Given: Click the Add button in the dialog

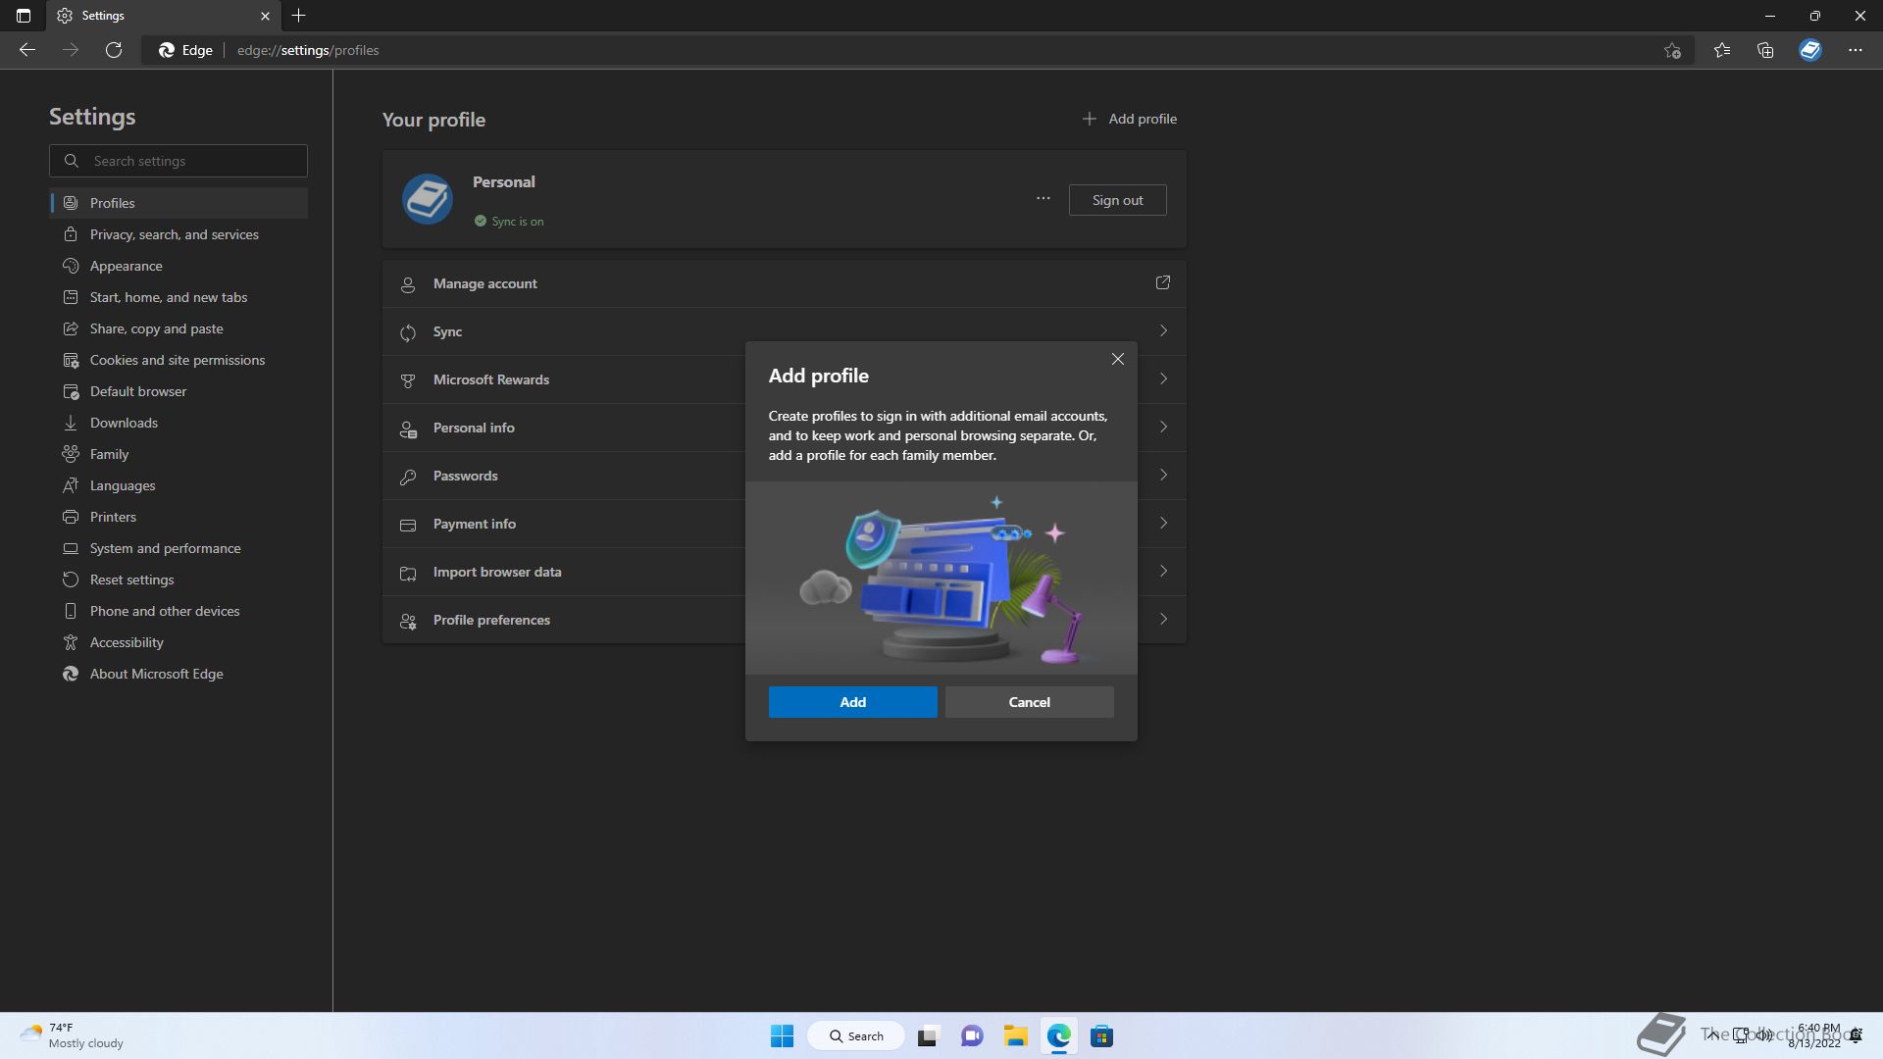Looking at the screenshot, I should [x=852, y=702].
